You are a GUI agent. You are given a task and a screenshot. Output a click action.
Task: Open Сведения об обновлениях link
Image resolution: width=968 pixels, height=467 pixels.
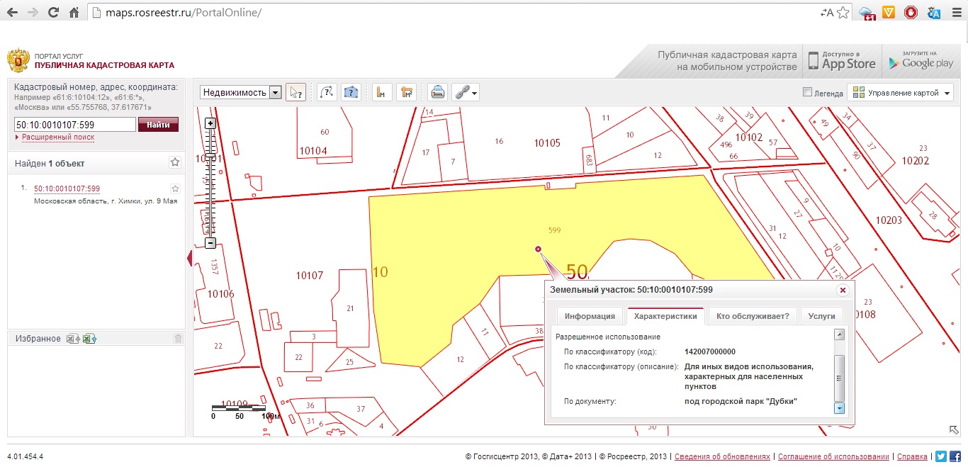(x=722, y=457)
